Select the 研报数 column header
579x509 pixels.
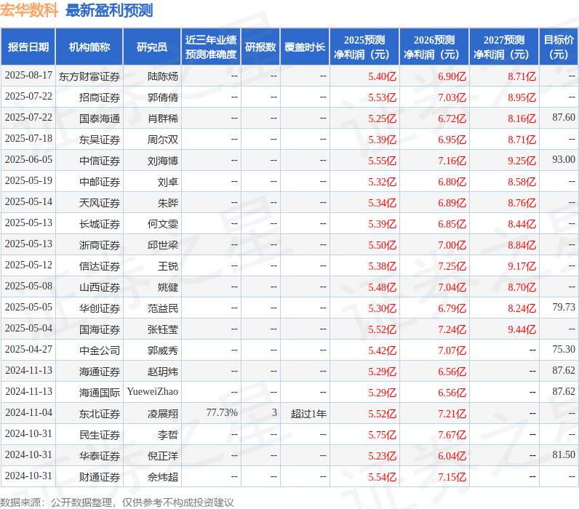[x=260, y=47]
